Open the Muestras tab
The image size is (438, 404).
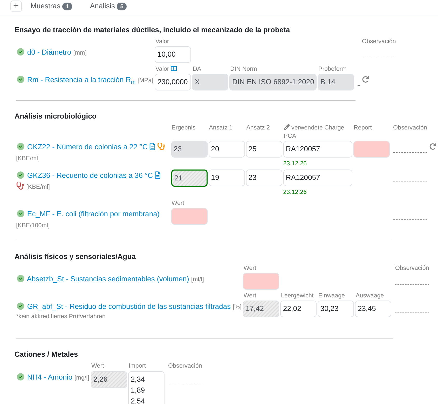coord(51,6)
